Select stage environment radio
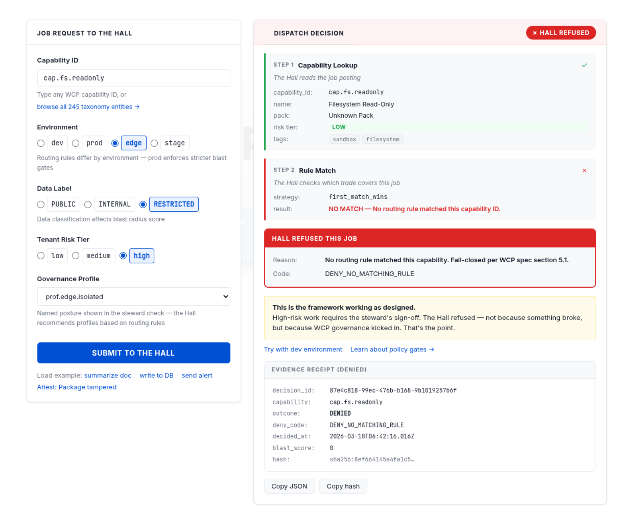The image size is (624, 514). tap(154, 143)
